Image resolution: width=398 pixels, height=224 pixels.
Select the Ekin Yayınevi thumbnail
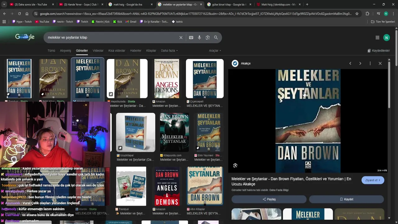pos(209,133)
